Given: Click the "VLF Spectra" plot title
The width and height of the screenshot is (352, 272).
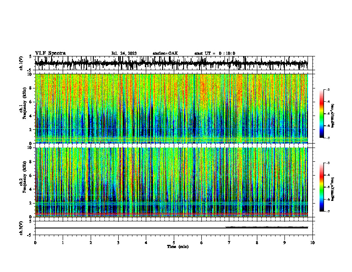Looking at the screenshot, I should pos(50,53).
